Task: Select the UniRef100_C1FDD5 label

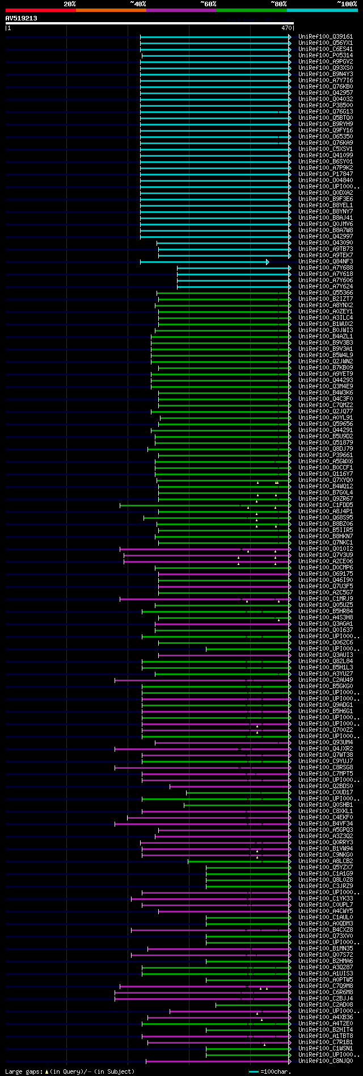Action: pos(326,505)
